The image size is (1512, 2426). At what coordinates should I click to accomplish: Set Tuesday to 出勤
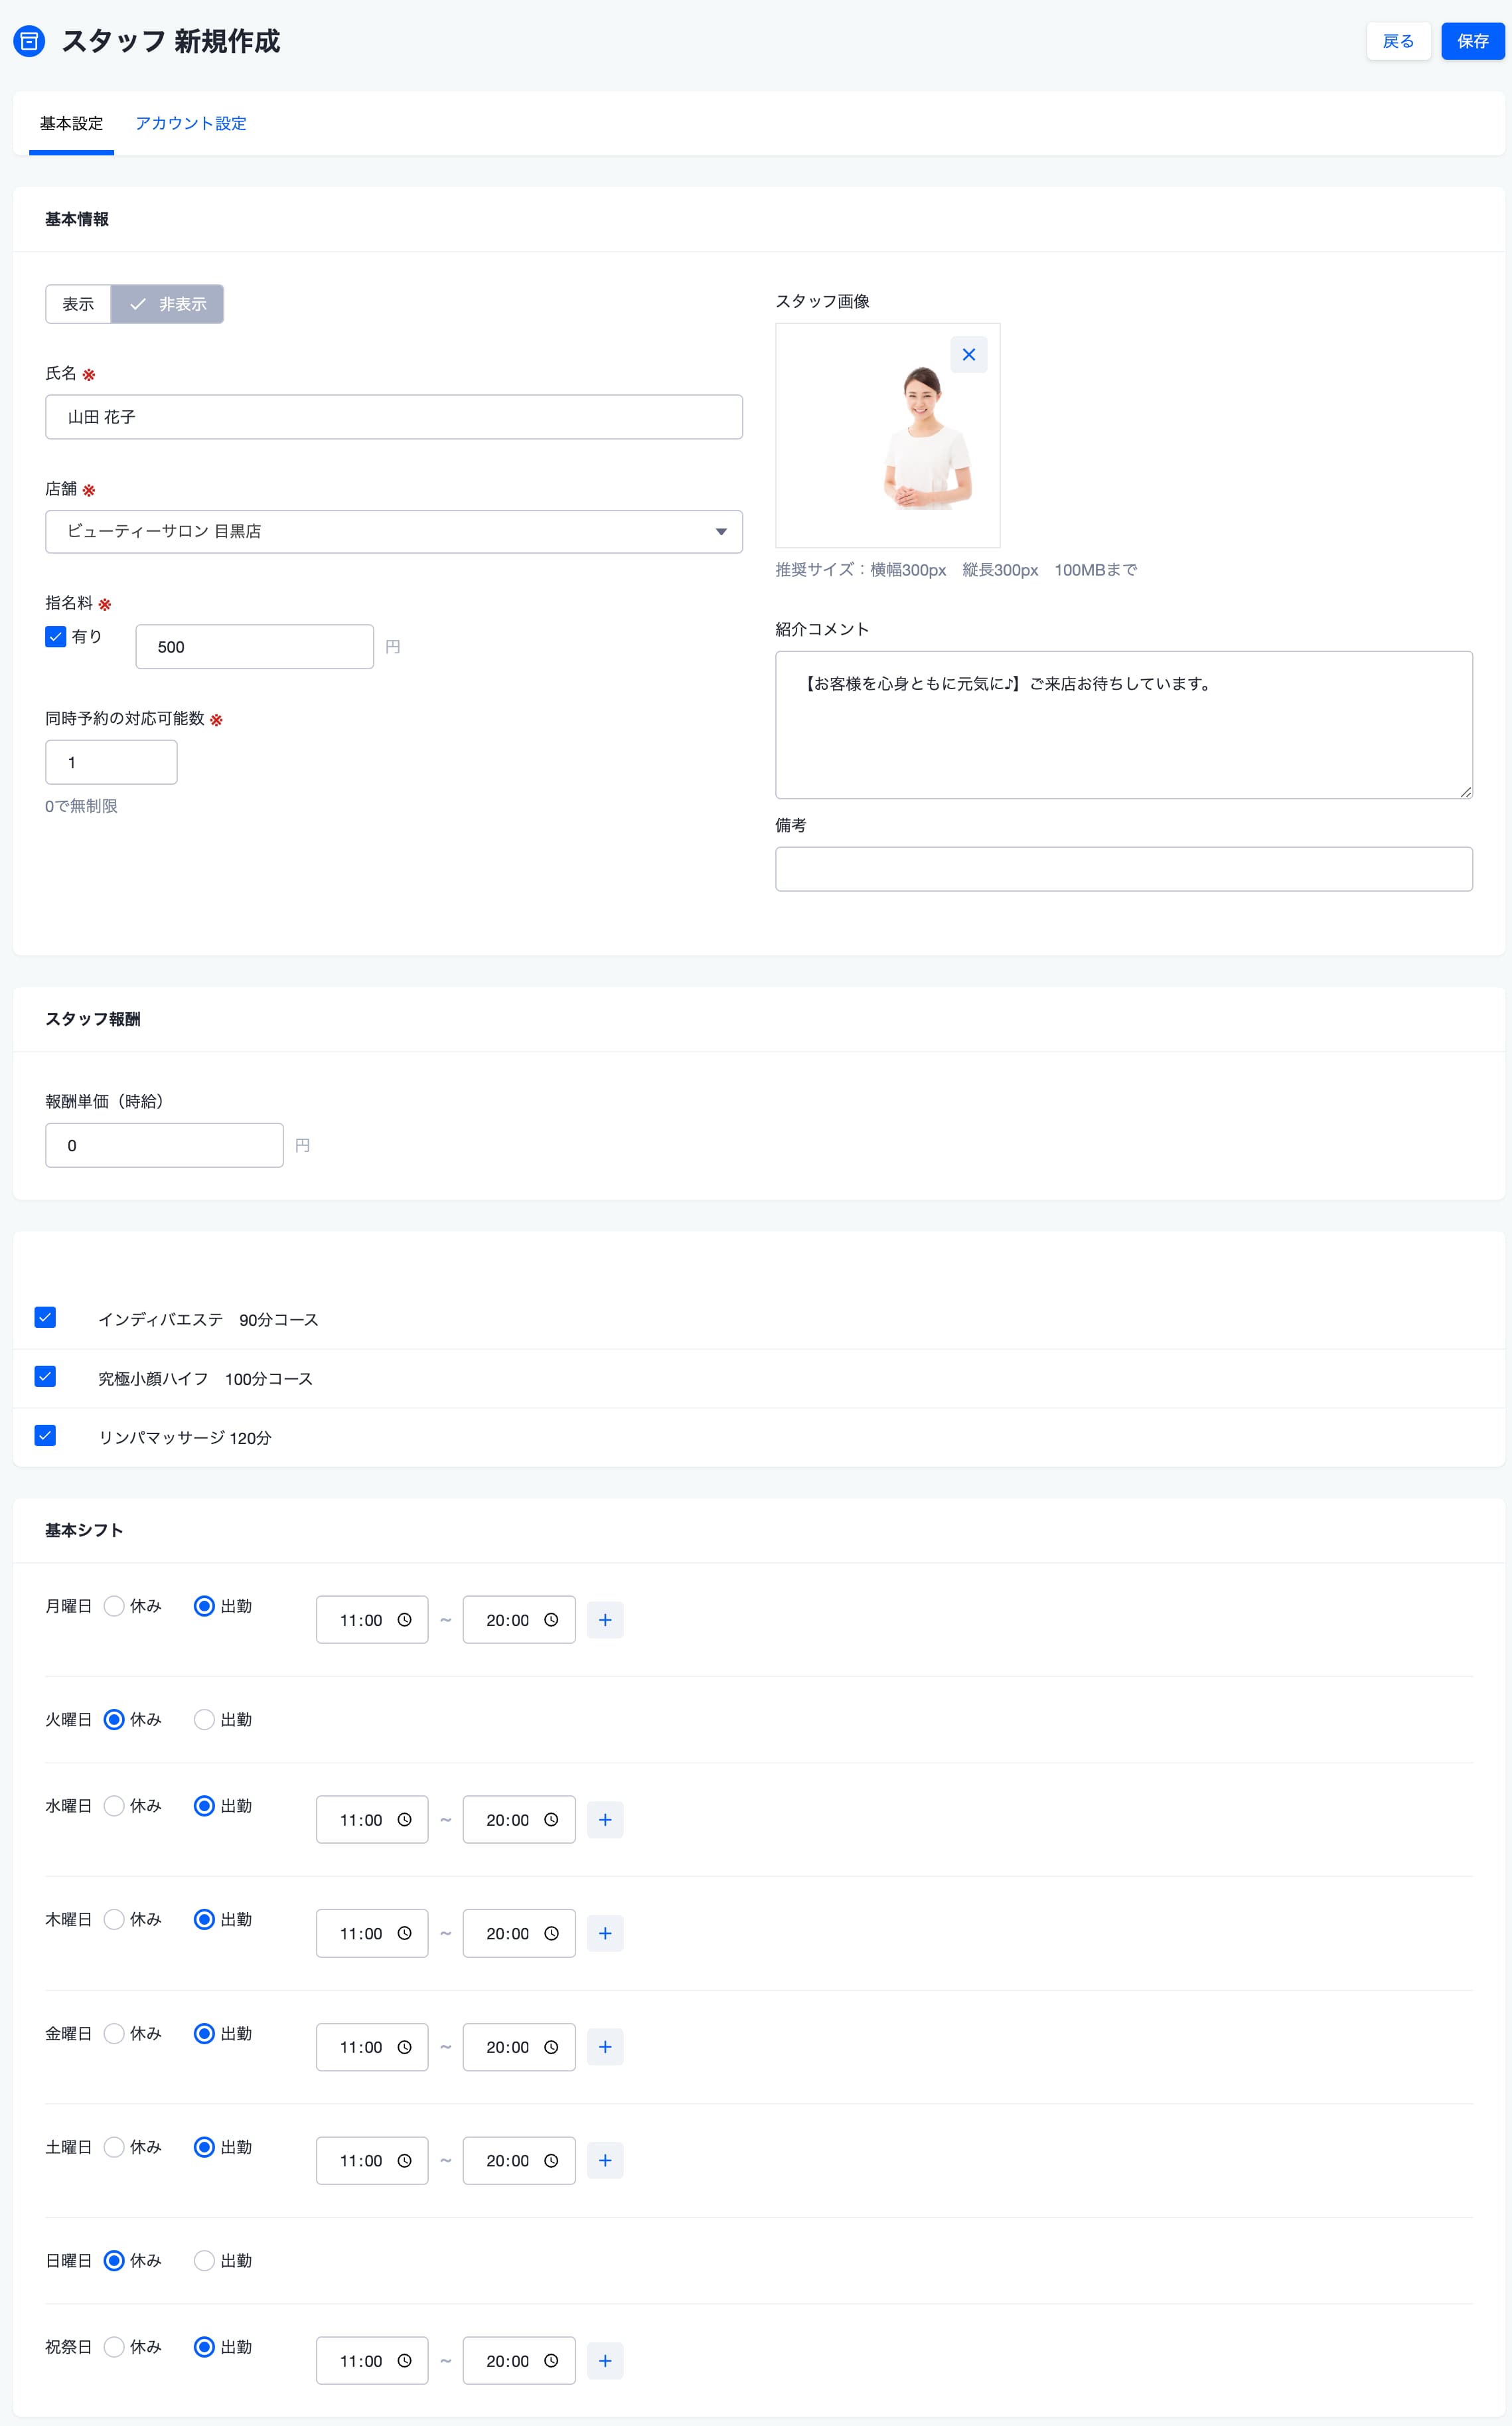tap(204, 1719)
